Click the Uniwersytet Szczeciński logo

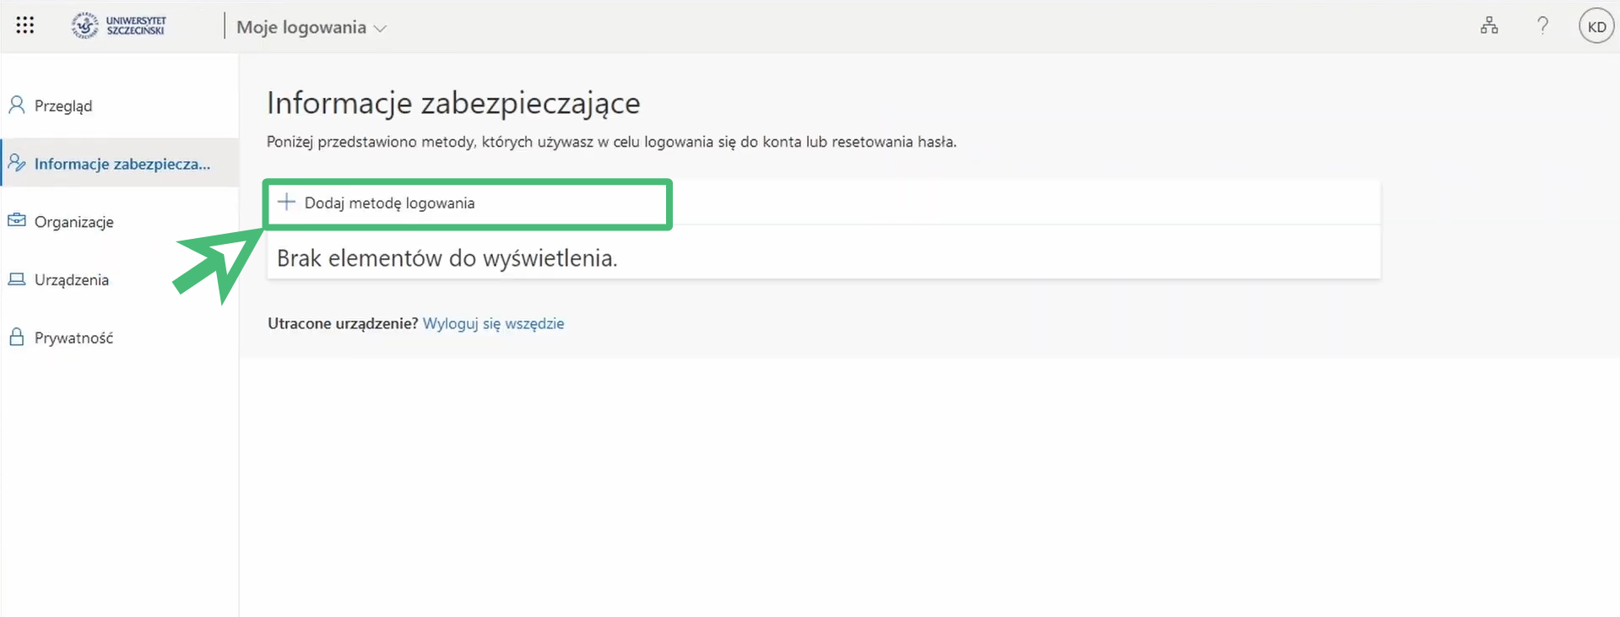119,25
